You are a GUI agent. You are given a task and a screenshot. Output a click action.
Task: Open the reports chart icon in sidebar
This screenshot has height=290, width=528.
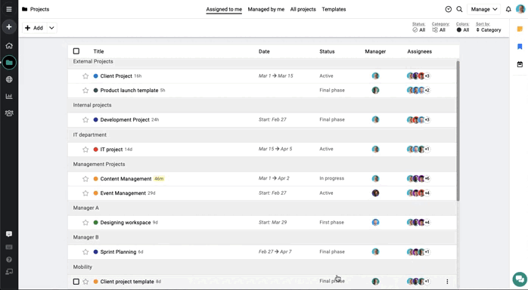coord(9,97)
